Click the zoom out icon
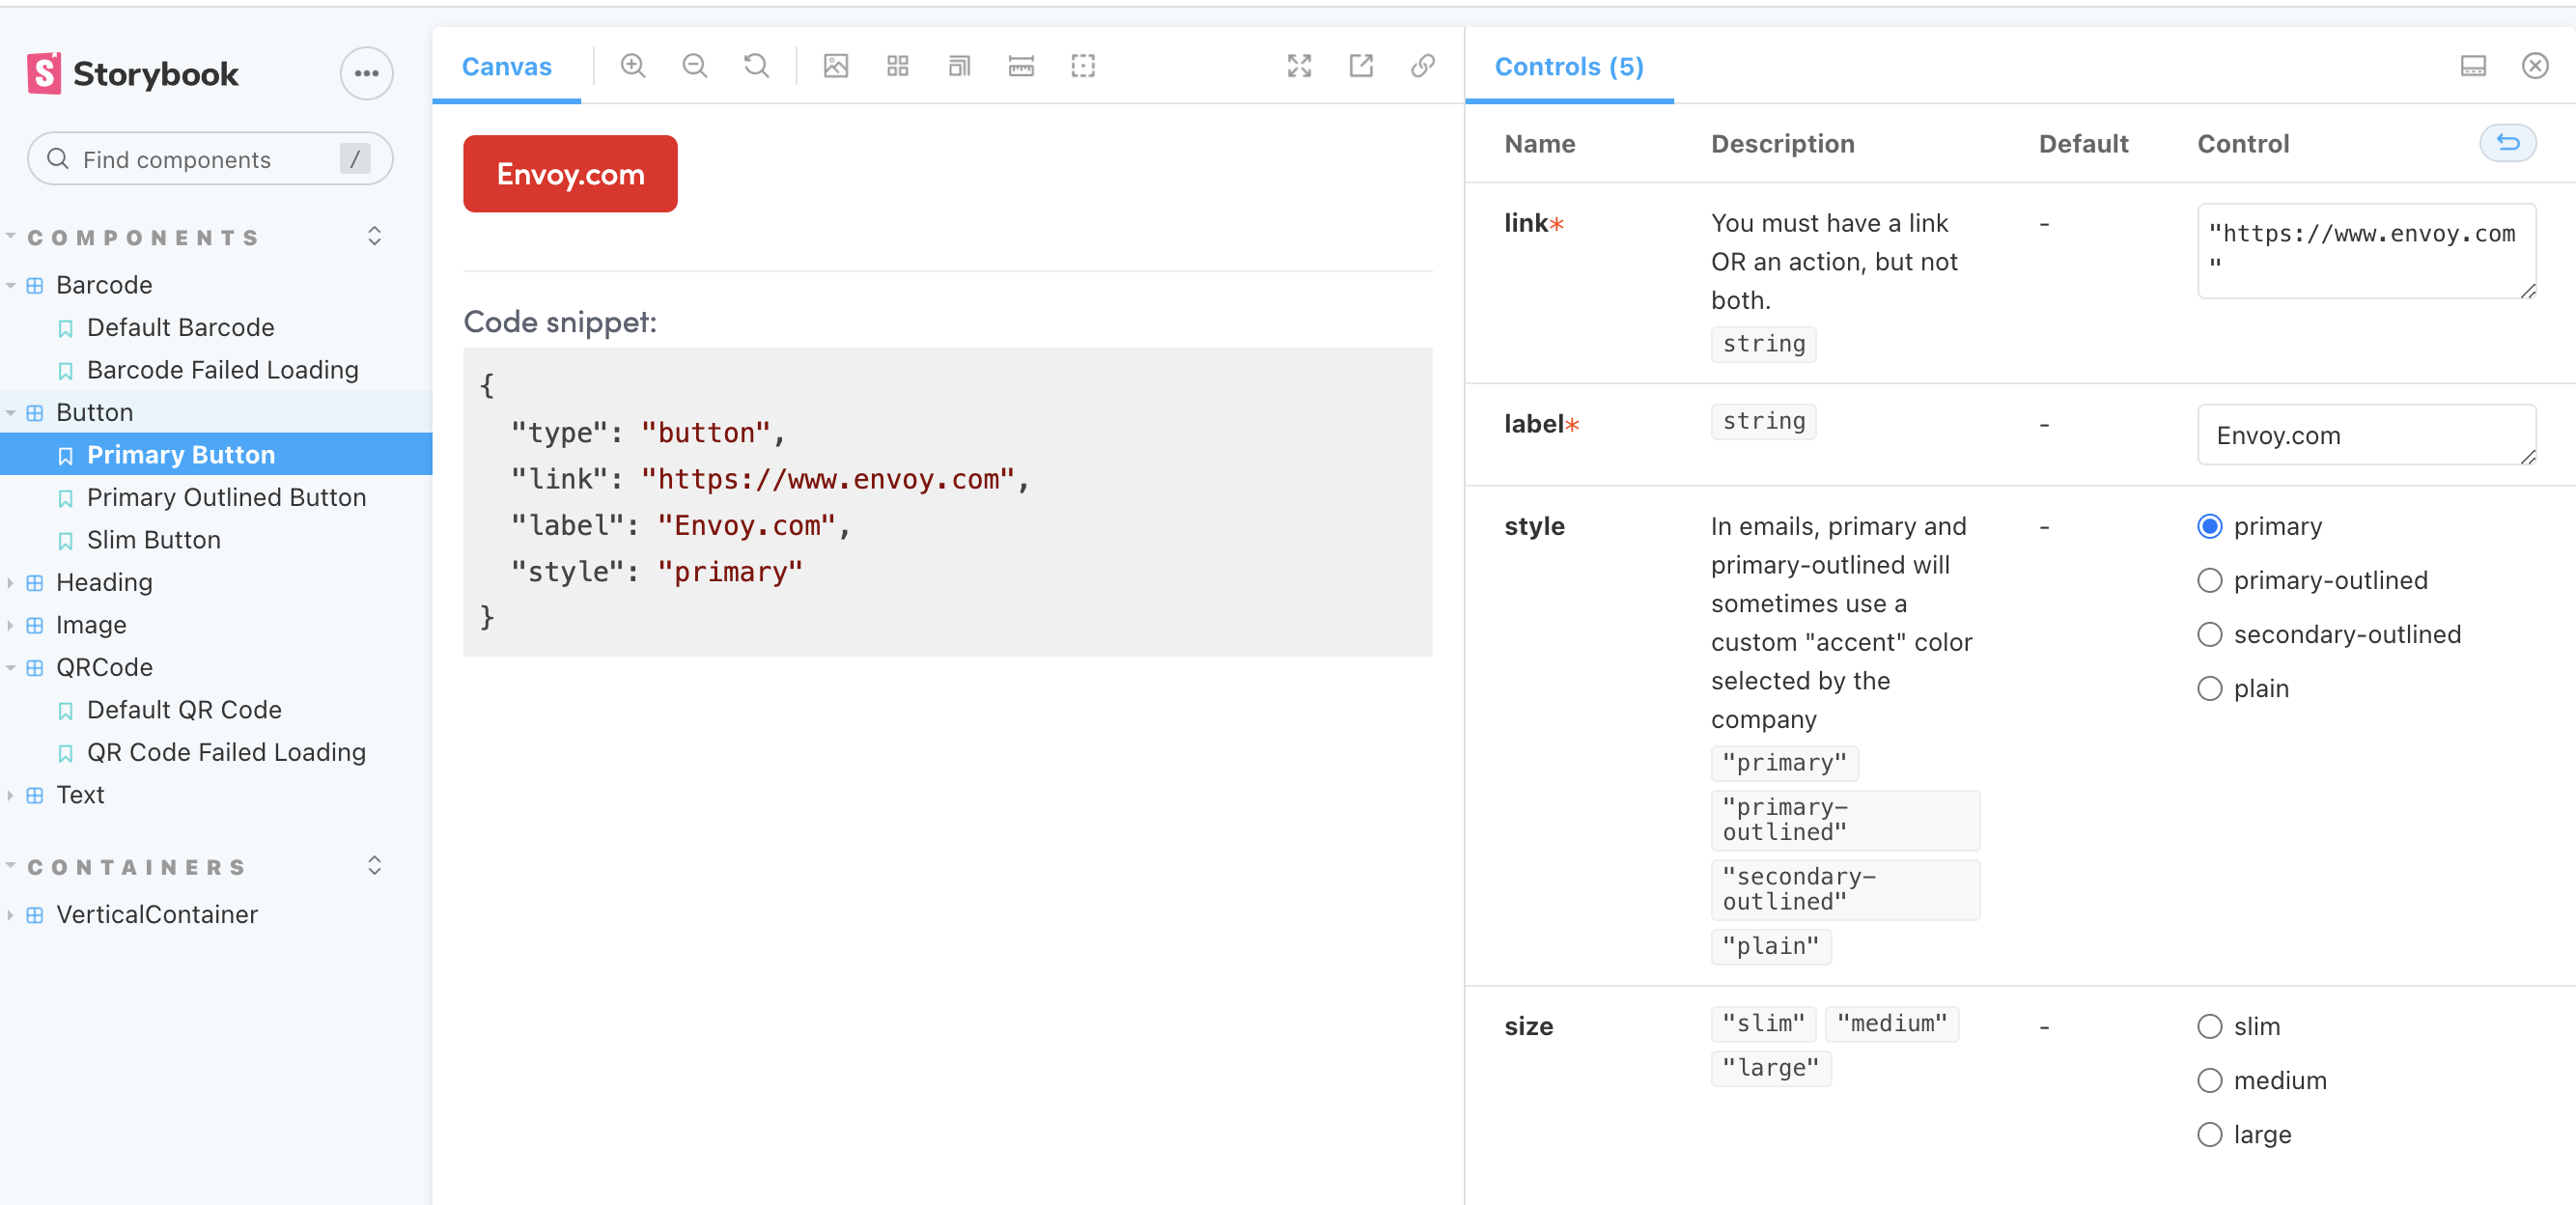The width and height of the screenshot is (2576, 1205). pyautogui.click(x=695, y=66)
